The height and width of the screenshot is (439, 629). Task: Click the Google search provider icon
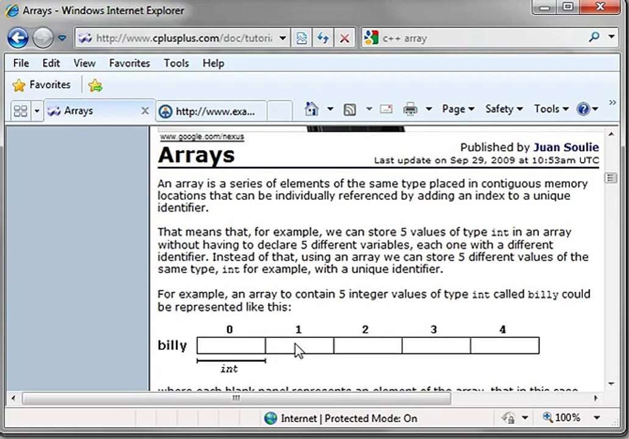click(x=371, y=38)
